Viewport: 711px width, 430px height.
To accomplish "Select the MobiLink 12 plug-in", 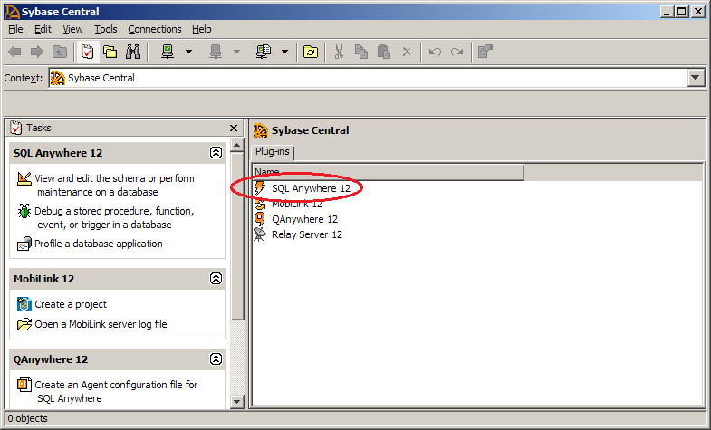I will (x=297, y=204).
